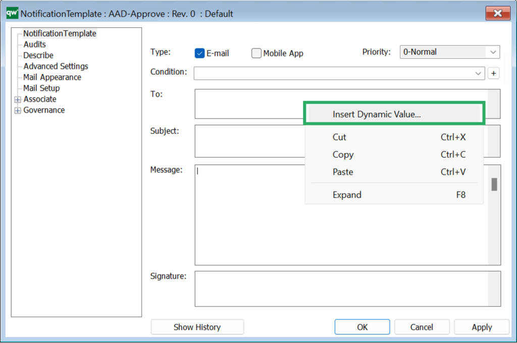Select Mail Setup in the sidebar tree
517x343 pixels.
[x=42, y=88]
